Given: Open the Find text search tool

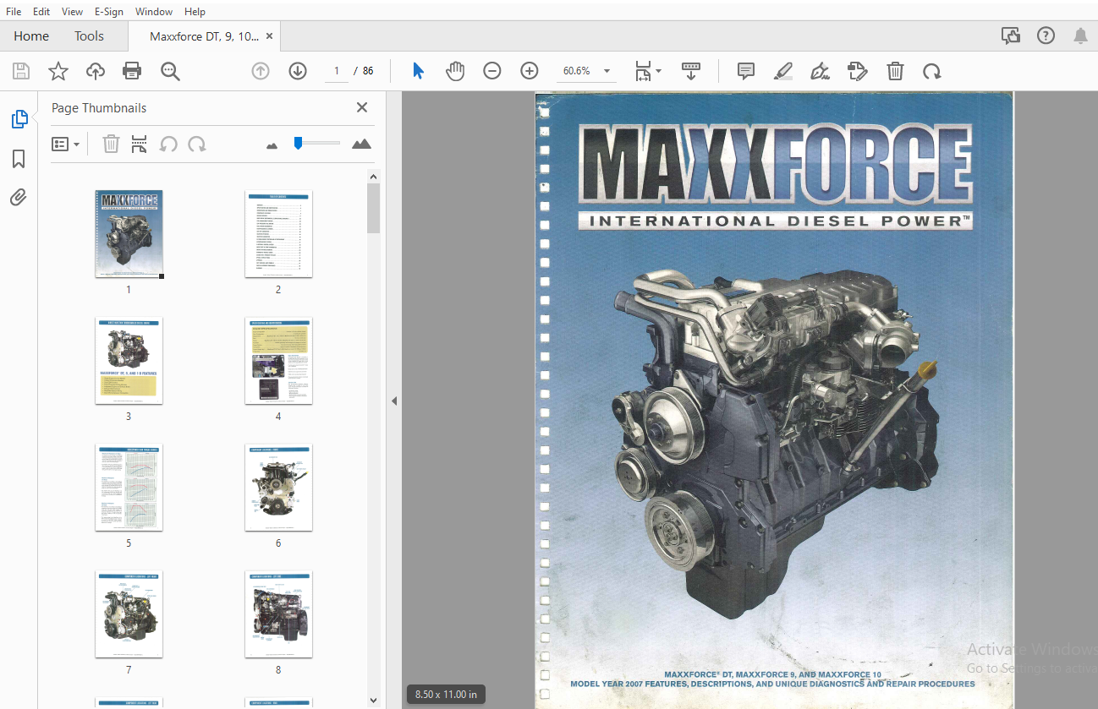Looking at the screenshot, I should tap(171, 71).
